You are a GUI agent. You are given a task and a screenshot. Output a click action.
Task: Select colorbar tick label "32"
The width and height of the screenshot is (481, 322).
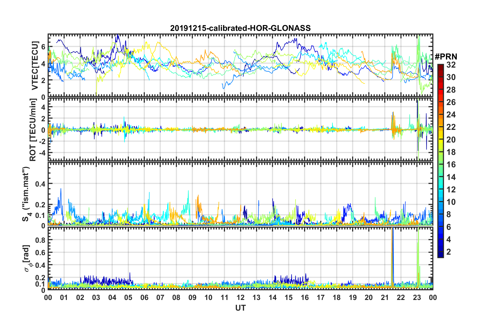point(451,65)
